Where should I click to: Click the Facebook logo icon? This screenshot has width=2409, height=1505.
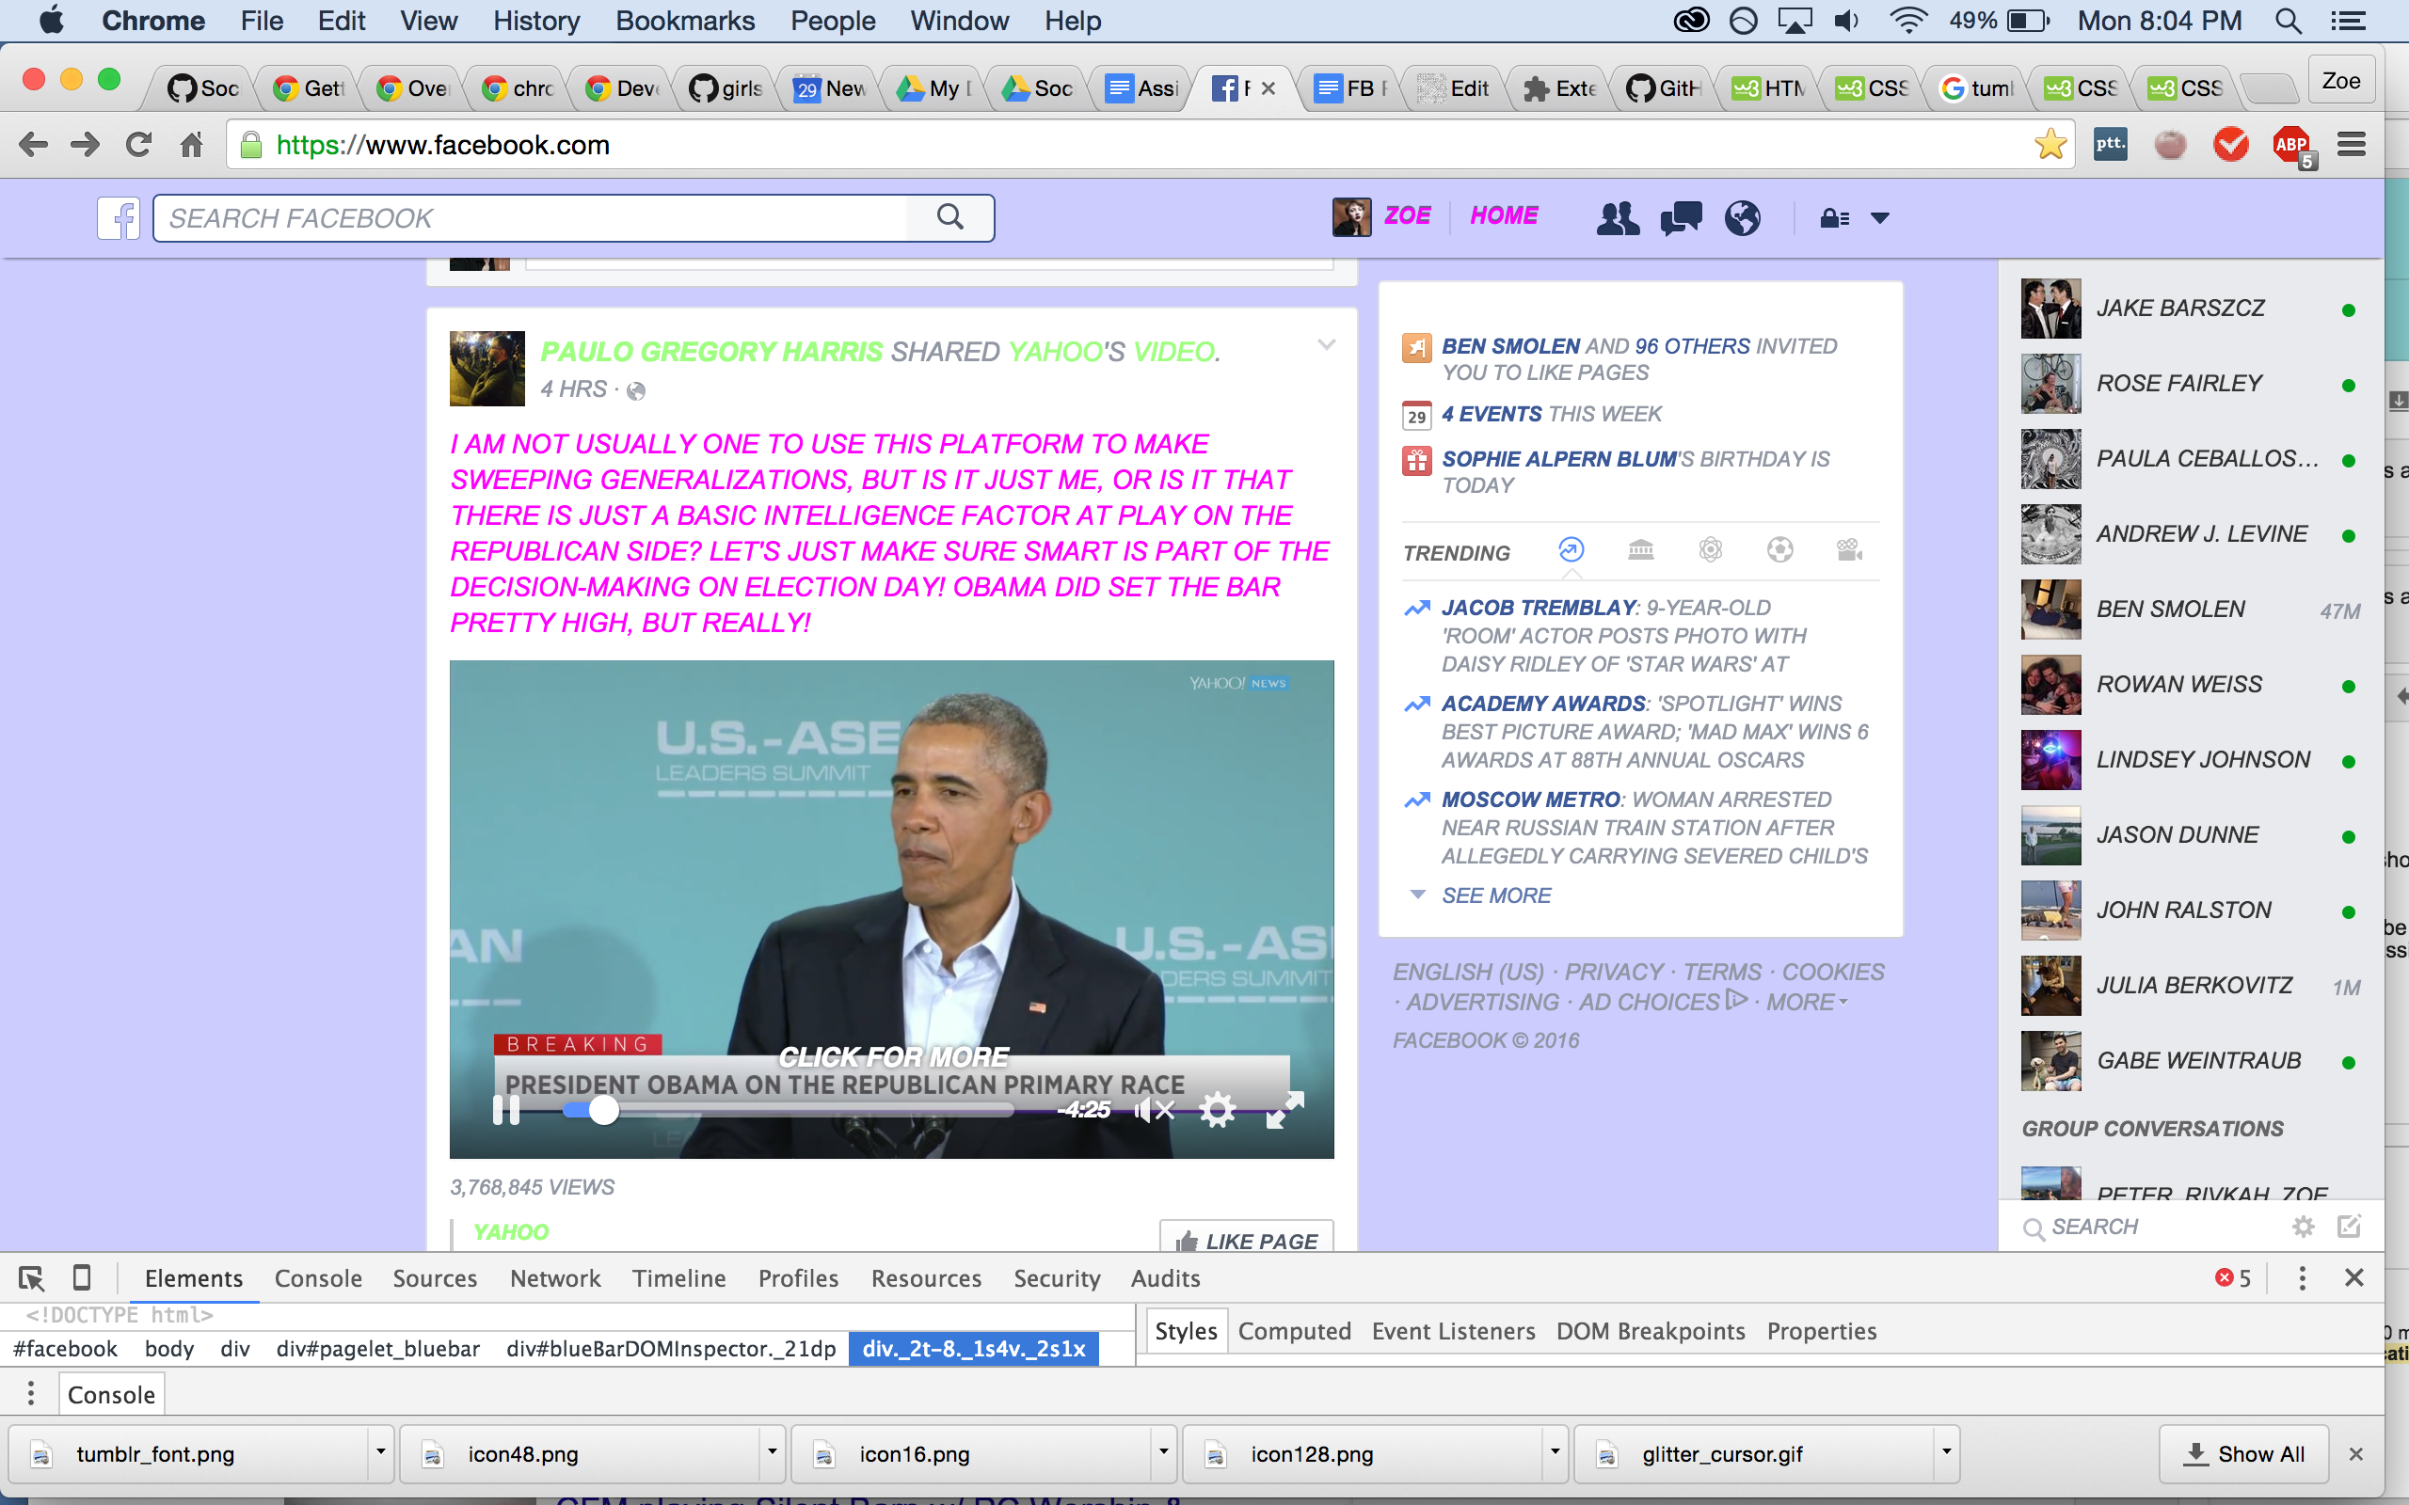[x=119, y=218]
